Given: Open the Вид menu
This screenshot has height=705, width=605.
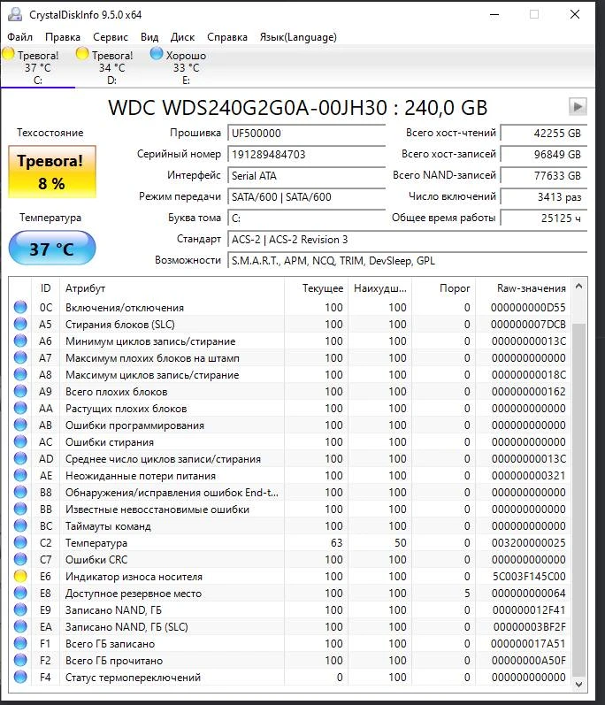Looking at the screenshot, I should pyautogui.click(x=149, y=37).
